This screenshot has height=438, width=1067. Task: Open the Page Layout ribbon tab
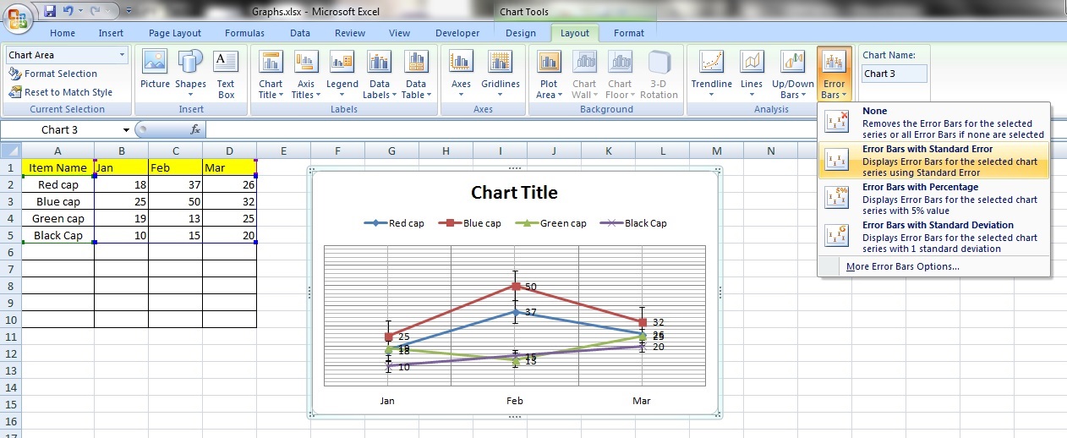pyautogui.click(x=175, y=33)
